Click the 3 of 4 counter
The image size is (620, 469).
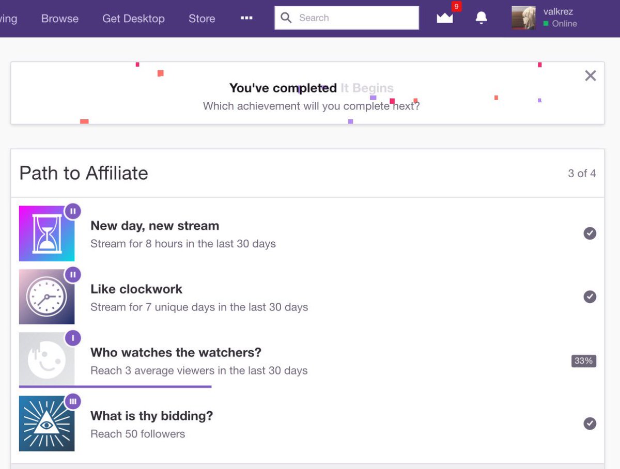coord(582,174)
